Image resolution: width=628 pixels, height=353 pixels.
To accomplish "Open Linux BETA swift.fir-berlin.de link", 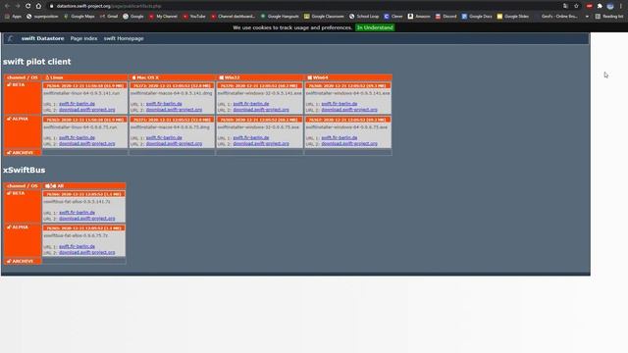I will click(x=77, y=104).
